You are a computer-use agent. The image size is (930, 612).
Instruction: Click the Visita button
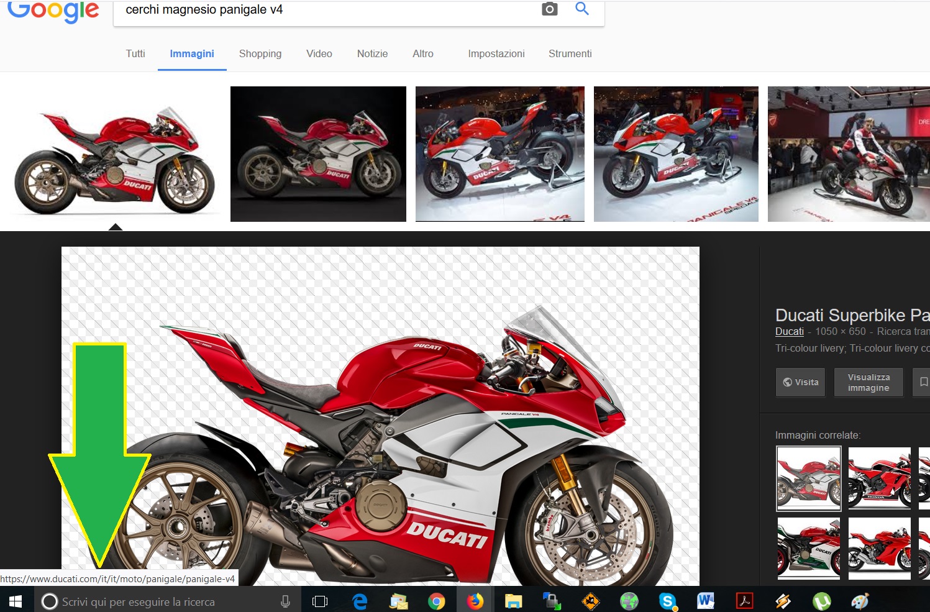pyautogui.click(x=801, y=382)
